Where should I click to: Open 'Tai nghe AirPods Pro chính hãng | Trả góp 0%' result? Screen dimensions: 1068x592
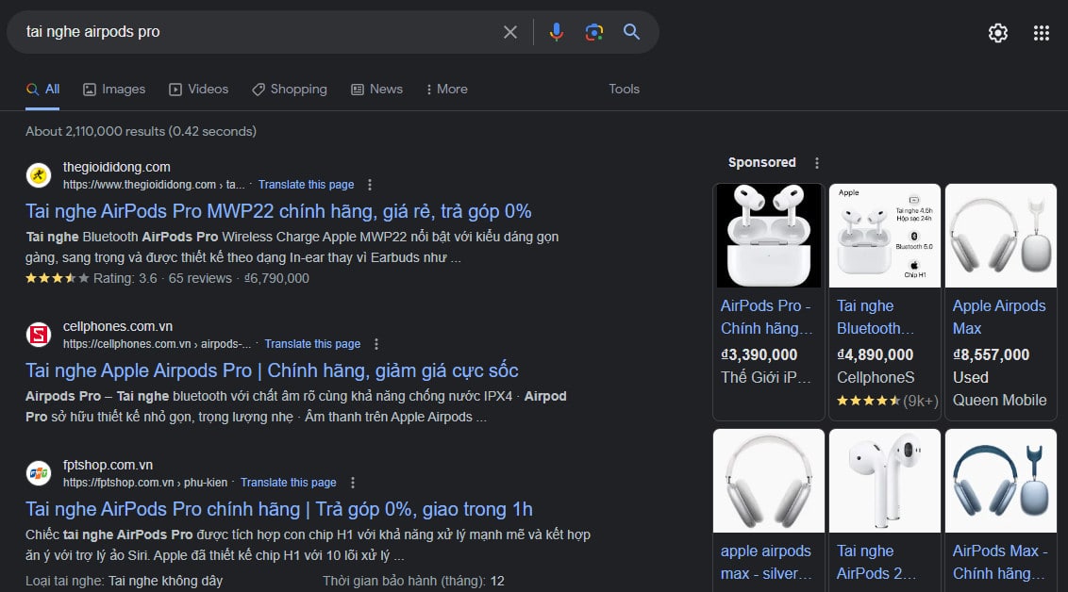coord(279,509)
